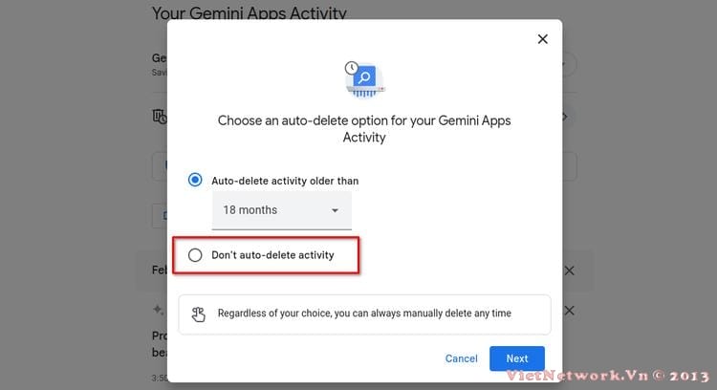Expand the duration list via the dropdown arrow
Screen dimensions: 717x390
(335, 210)
